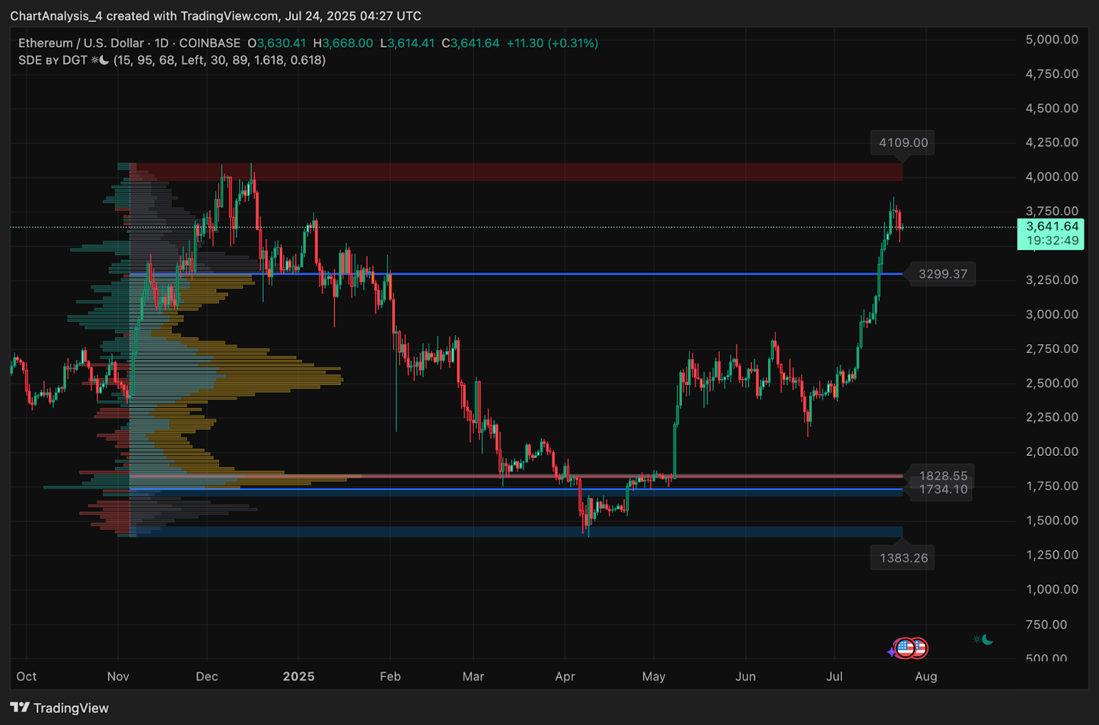Click the blue horizontal line at 3299.37
Viewport: 1099px width, 725px height.
click(515, 274)
